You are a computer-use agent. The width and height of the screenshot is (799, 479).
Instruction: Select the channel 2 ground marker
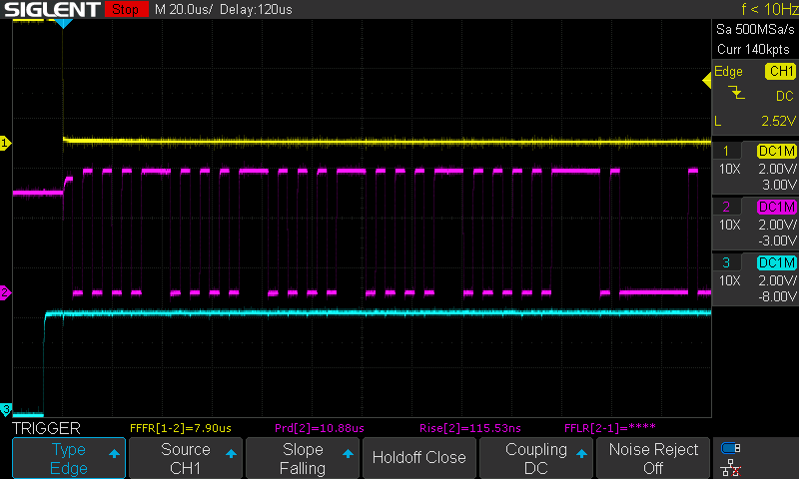[x=5, y=292]
